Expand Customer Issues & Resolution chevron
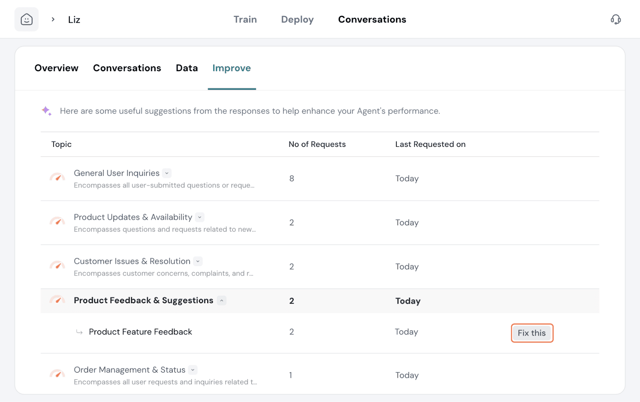640x402 pixels. 198,261
